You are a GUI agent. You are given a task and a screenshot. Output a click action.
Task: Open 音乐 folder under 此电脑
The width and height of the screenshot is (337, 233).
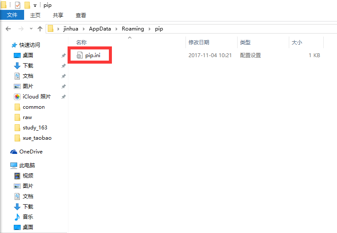28,217
